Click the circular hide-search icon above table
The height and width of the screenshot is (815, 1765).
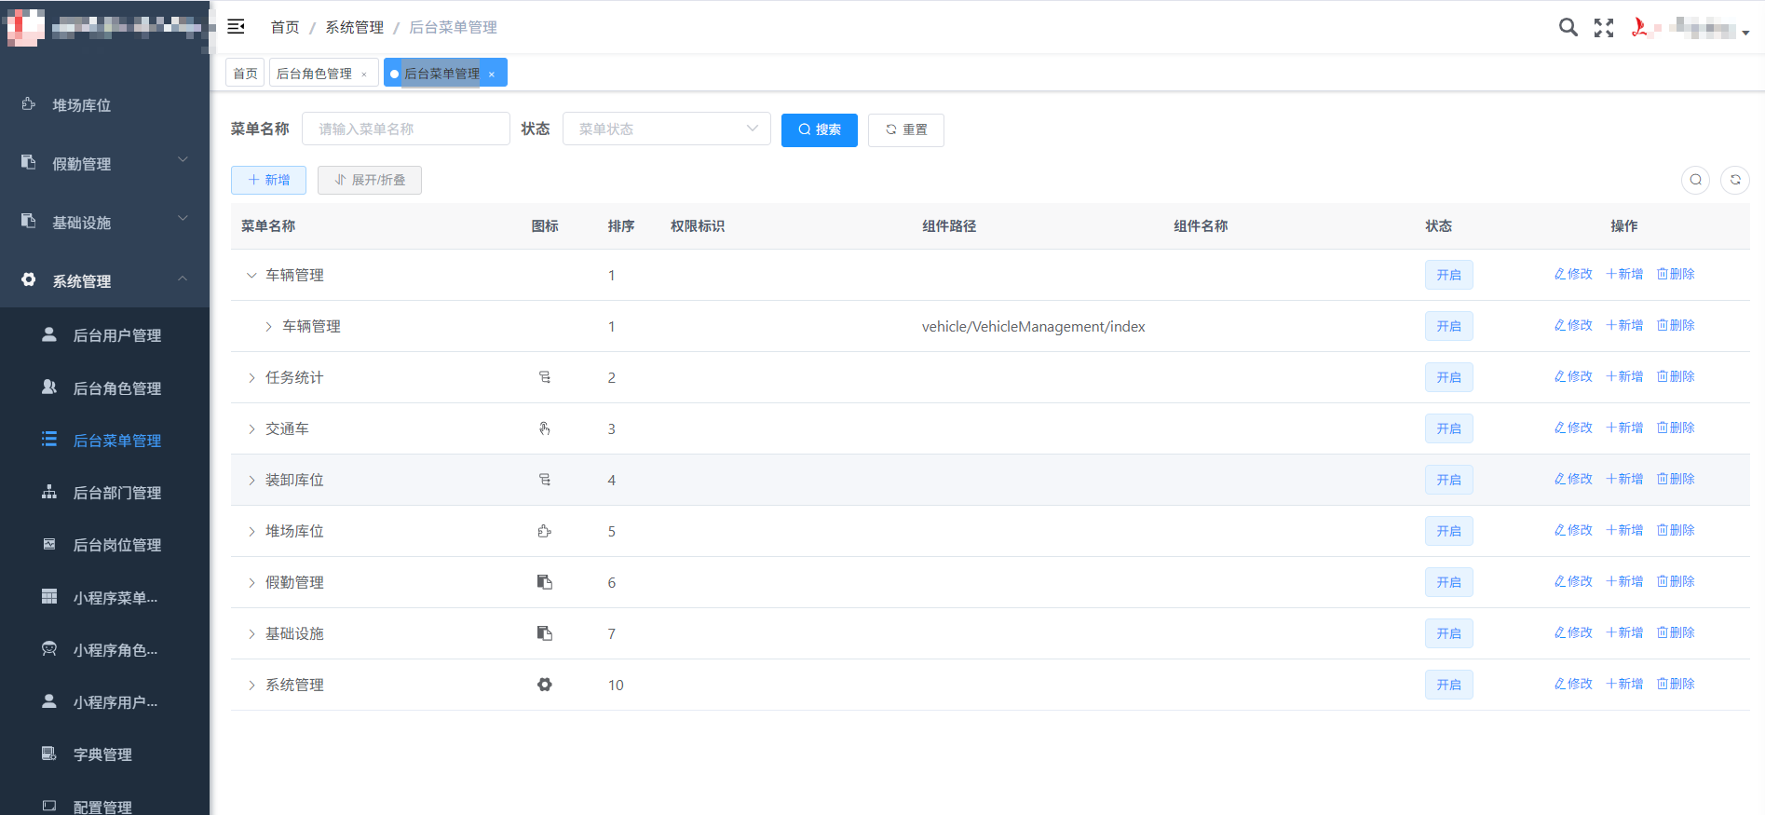[1696, 180]
